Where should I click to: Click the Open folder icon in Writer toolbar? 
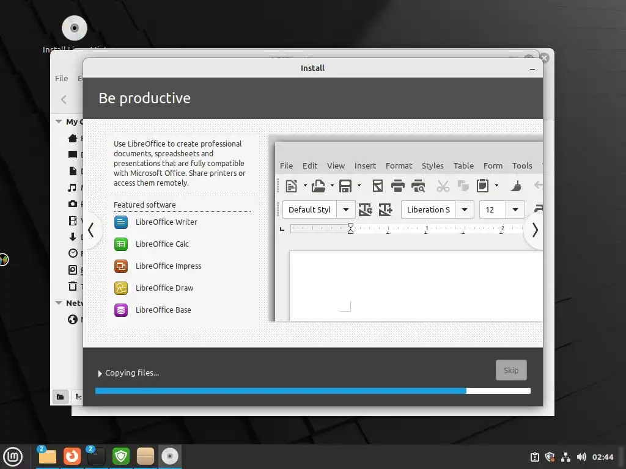(318, 186)
